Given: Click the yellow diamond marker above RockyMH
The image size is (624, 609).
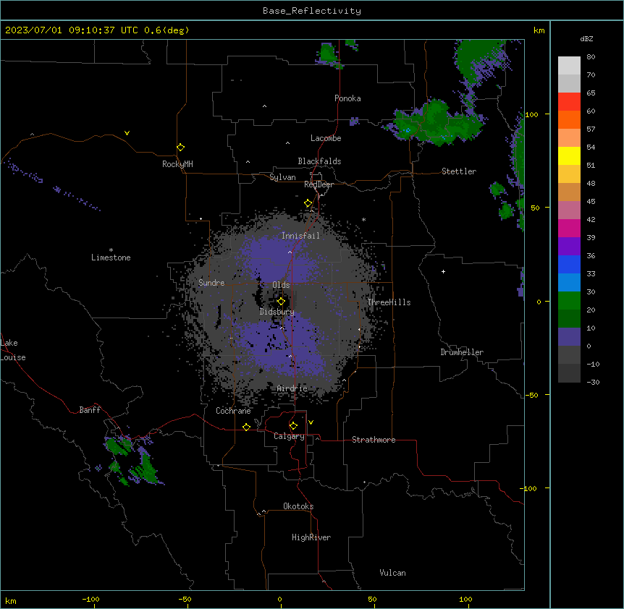Looking at the screenshot, I should tap(180, 148).
